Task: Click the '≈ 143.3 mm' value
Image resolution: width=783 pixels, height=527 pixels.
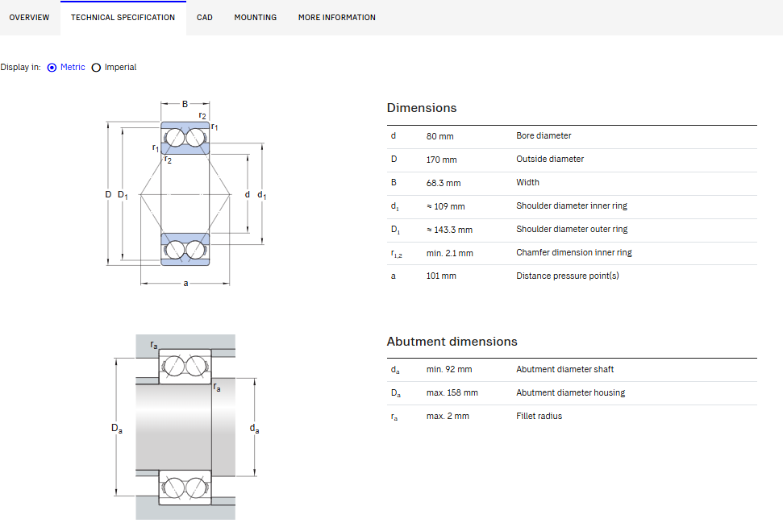Action: point(449,230)
